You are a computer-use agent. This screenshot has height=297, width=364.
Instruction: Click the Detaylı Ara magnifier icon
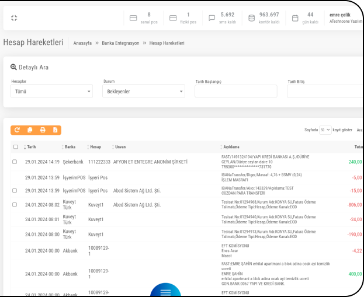13,67
